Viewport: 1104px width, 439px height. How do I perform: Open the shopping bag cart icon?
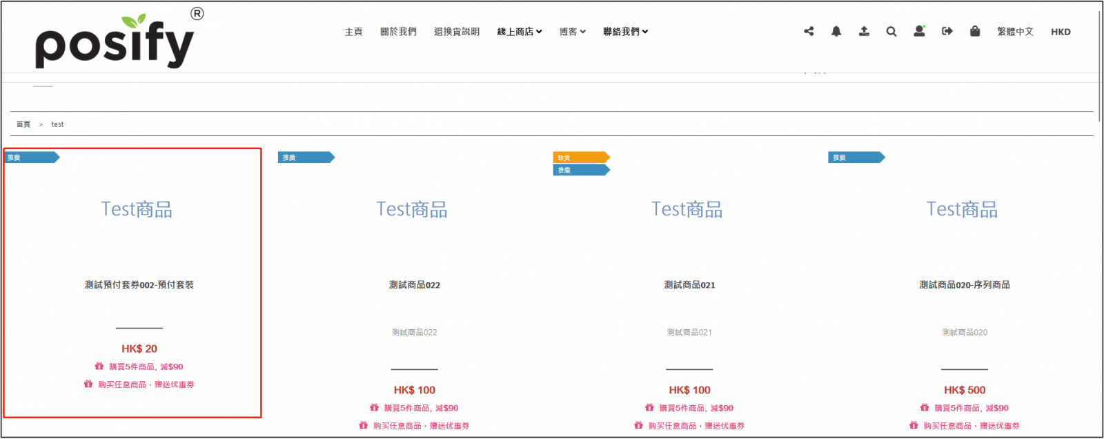pyautogui.click(x=975, y=31)
